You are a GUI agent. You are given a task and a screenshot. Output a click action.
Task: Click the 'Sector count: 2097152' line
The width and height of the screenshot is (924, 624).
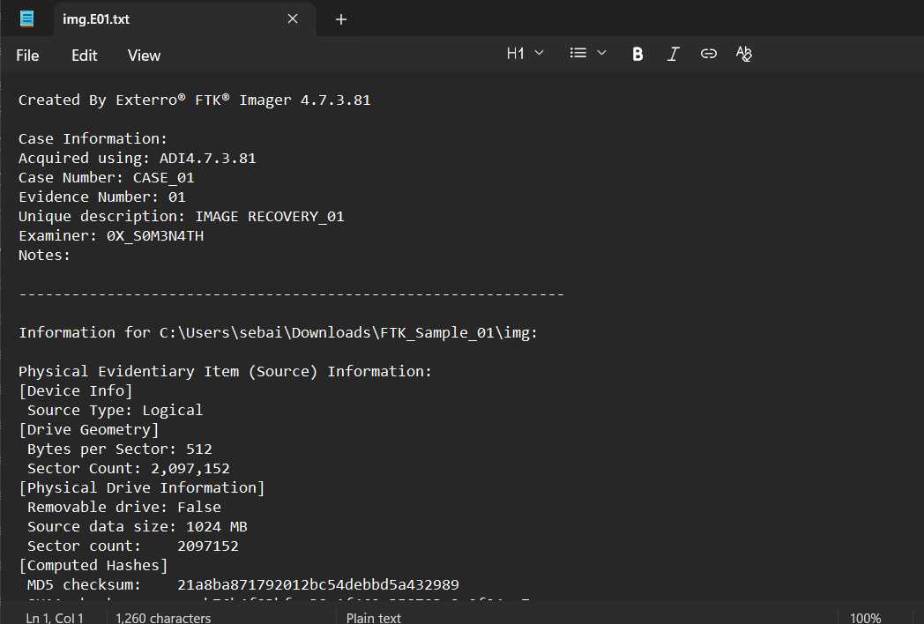[133, 546]
